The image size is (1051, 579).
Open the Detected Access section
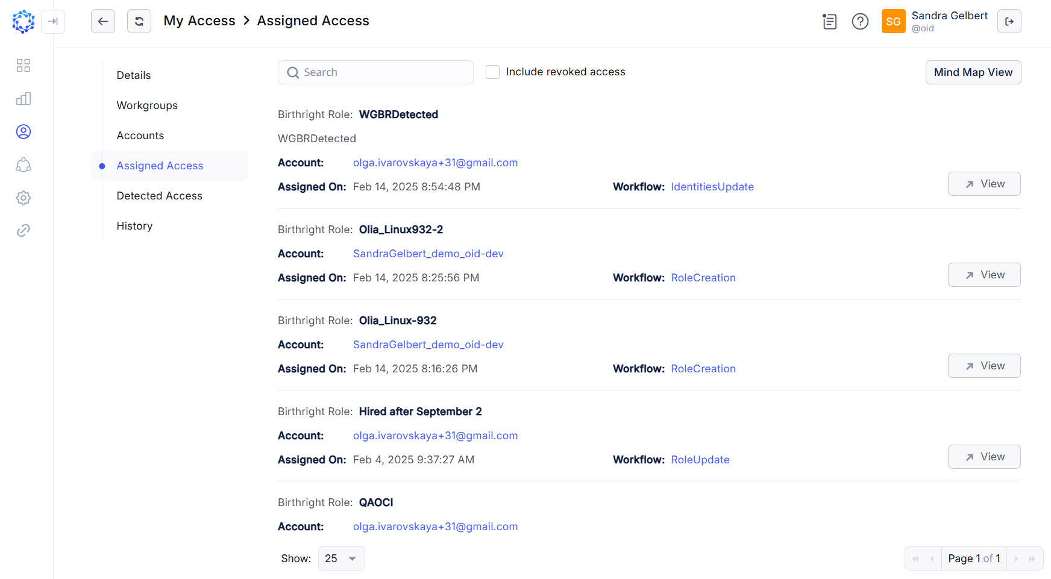[160, 196]
